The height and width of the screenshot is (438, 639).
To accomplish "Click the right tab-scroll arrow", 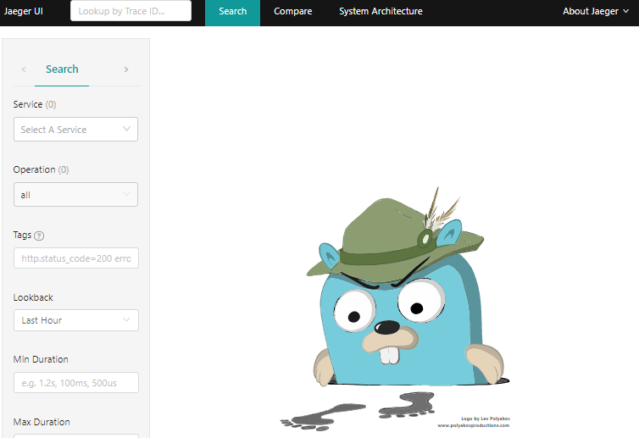I will 126,69.
